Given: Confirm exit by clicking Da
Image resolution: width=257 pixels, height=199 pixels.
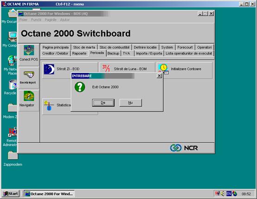Looking at the screenshot, I should pos(103,103).
